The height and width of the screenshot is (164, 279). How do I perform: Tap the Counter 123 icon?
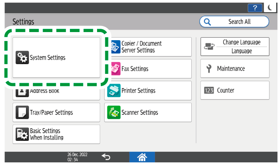[208, 91]
